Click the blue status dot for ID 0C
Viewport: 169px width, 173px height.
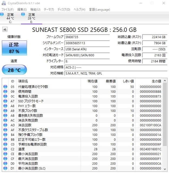point(5,96)
